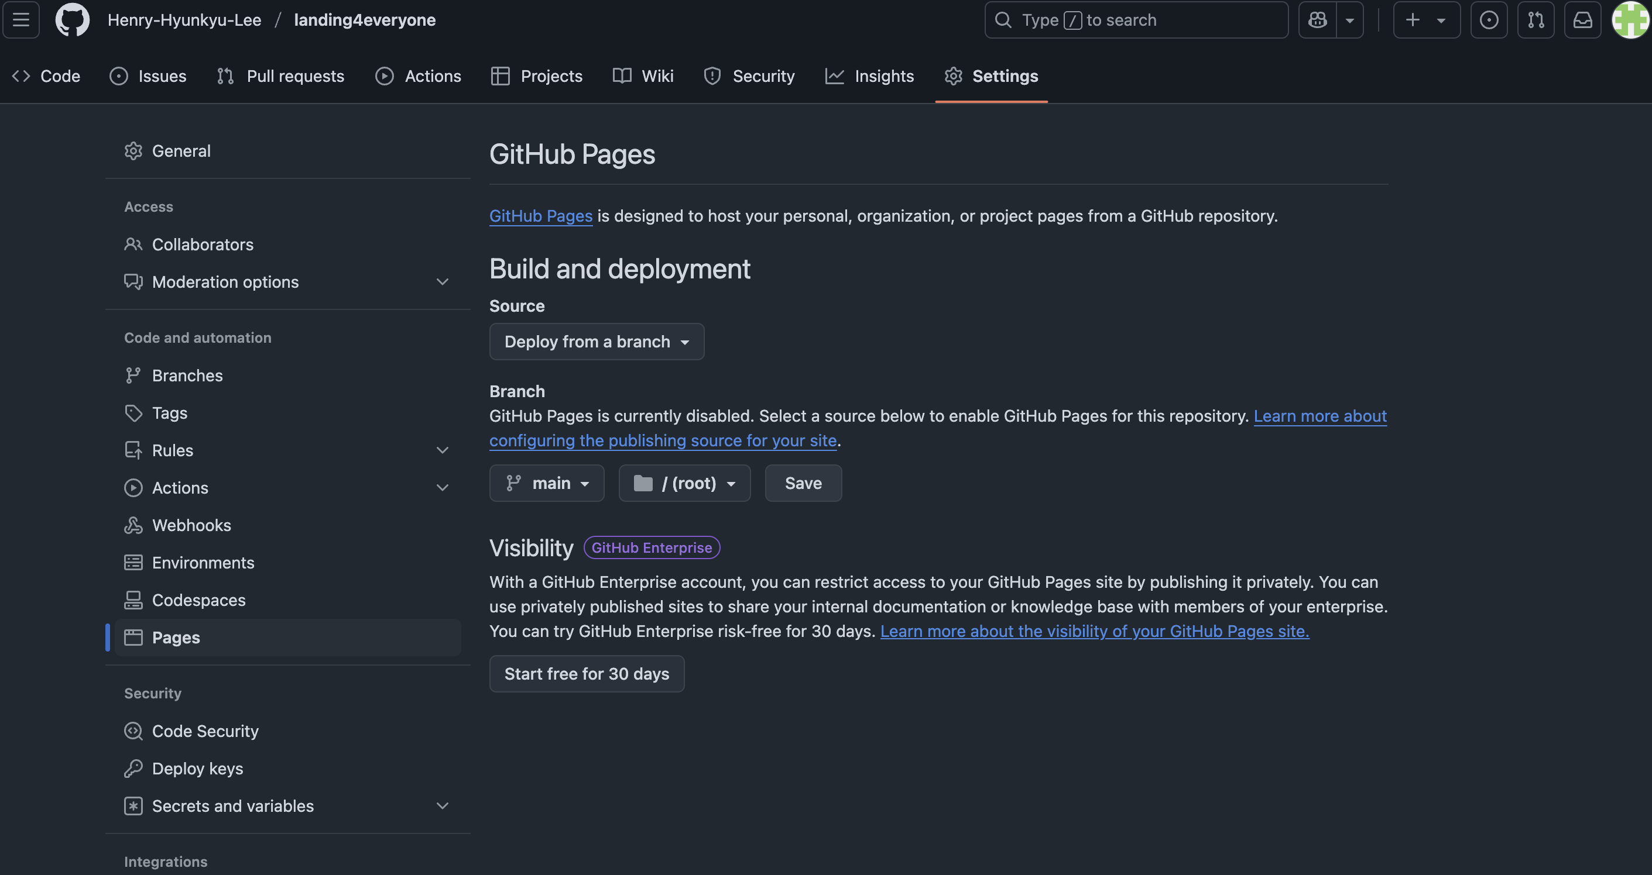Click the sidebar Actions play icon
The height and width of the screenshot is (875, 1652).
pyautogui.click(x=133, y=488)
